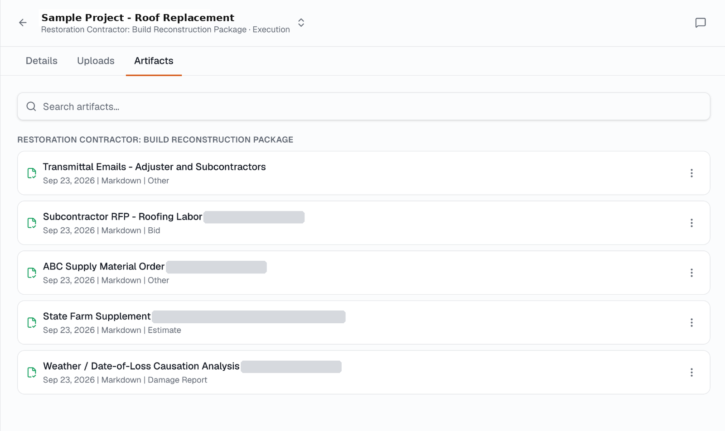Click 'Sep 23, 2026 | Markdown | Damage Report' text
The height and width of the screenshot is (431, 725).
click(x=125, y=380)
